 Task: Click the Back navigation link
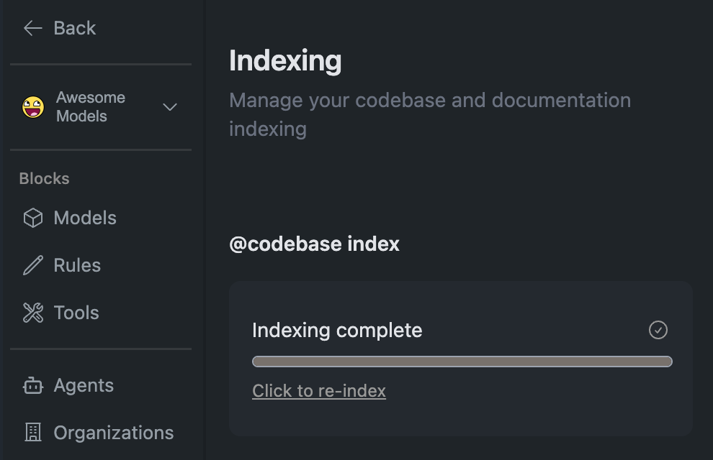coord(73,27)
